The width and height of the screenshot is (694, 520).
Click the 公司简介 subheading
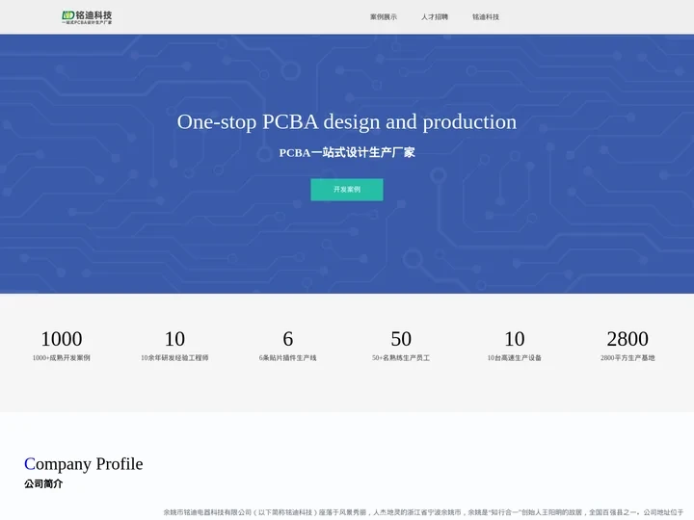43,483
